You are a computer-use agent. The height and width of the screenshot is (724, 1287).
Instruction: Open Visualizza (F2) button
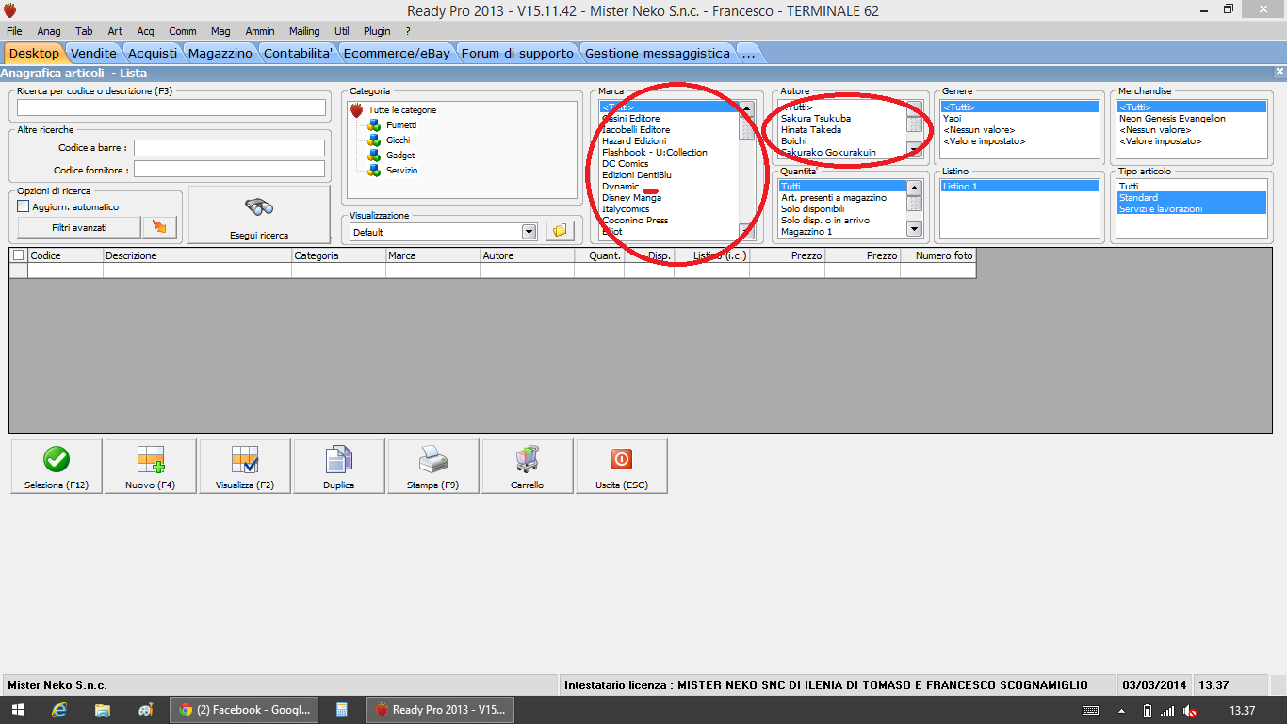245,467
